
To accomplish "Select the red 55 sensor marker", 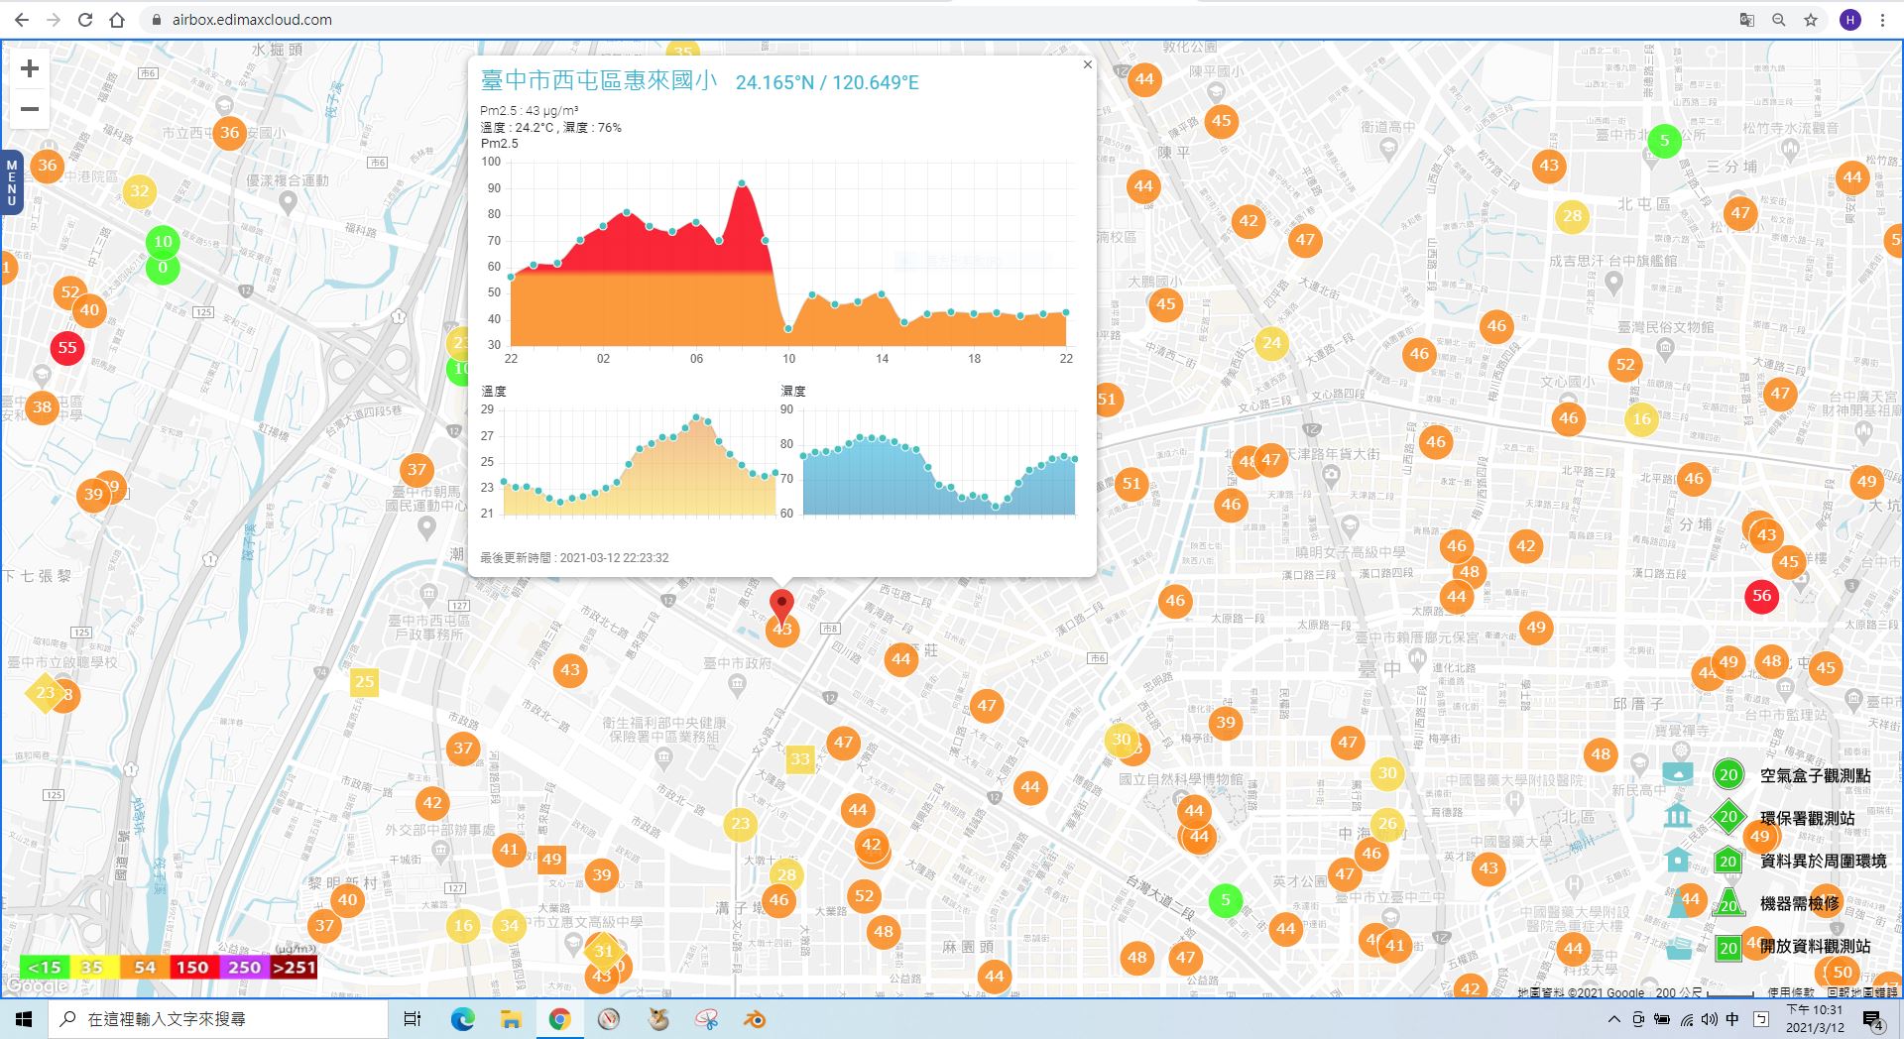I will click(x=67, y=348).
